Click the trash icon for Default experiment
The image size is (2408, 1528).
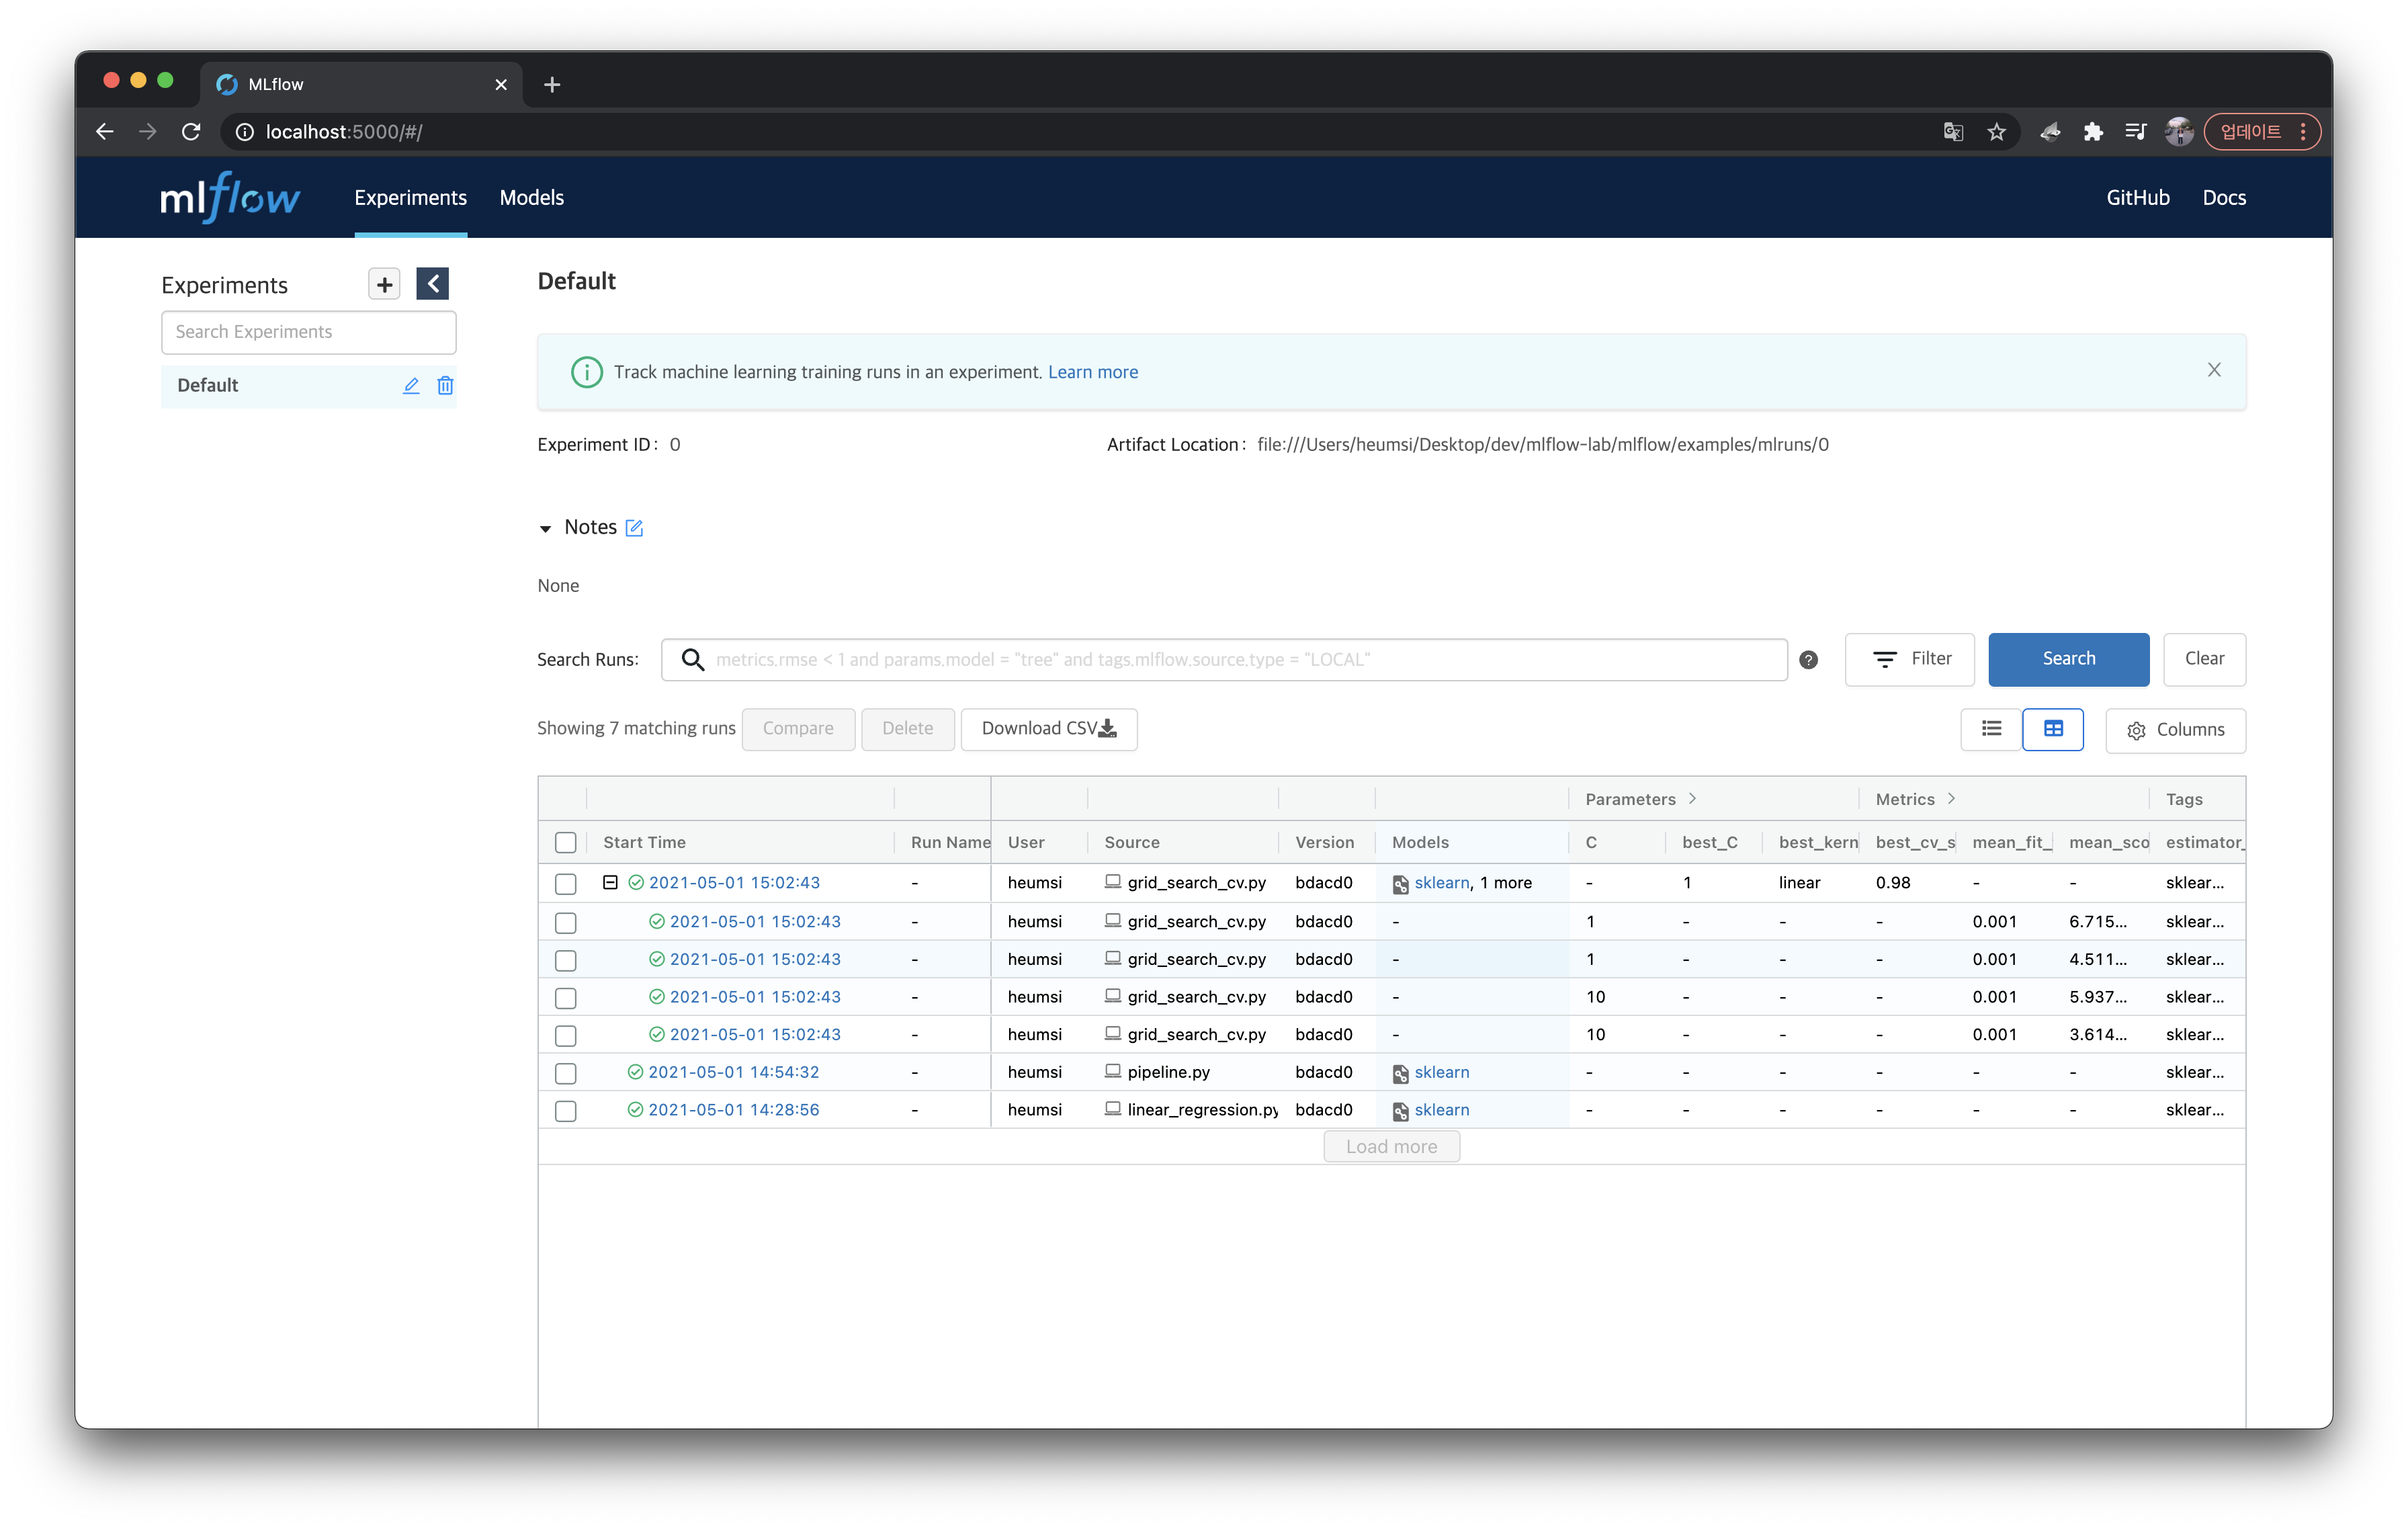pos(445,386)
